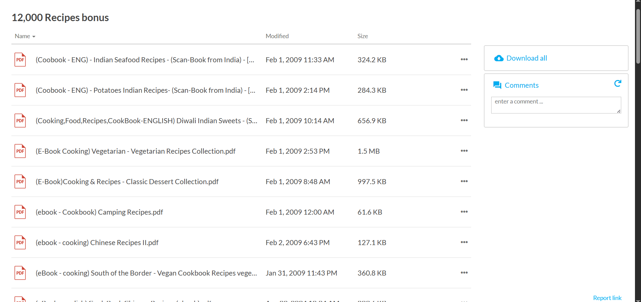Open Camping Recipes.pdf file
This screenshot has width=641, height=302.
(99, 212)
